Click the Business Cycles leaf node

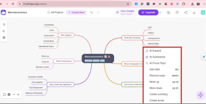[42, 67]
